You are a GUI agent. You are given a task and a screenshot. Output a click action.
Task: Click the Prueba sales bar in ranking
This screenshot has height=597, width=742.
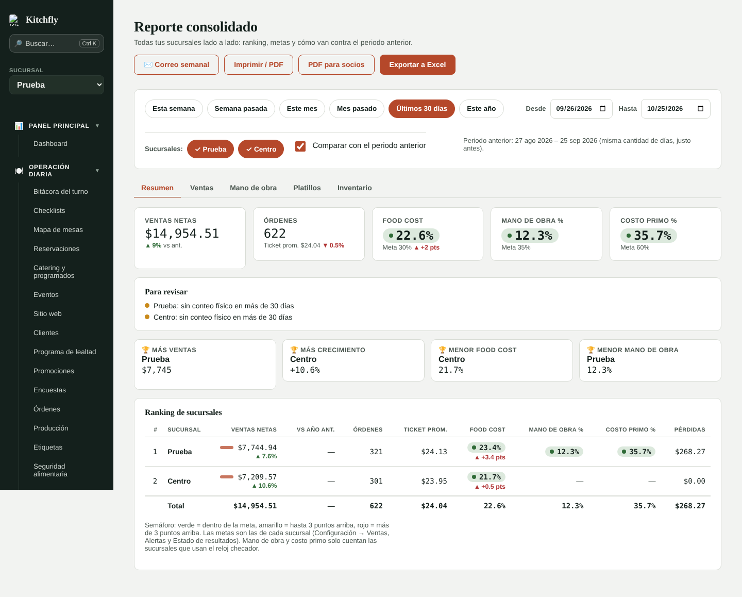[227, 447]
